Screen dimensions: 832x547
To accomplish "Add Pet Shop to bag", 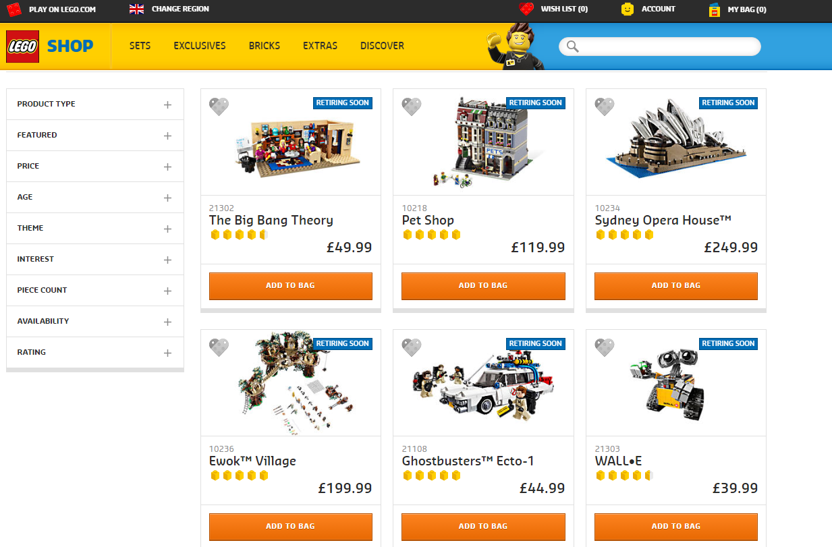I will pos(483,286).
